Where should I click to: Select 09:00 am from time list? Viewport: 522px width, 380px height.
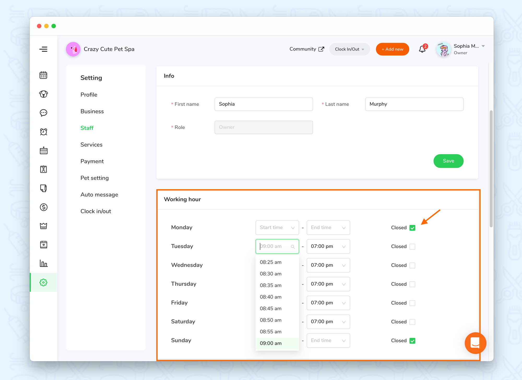277,343
